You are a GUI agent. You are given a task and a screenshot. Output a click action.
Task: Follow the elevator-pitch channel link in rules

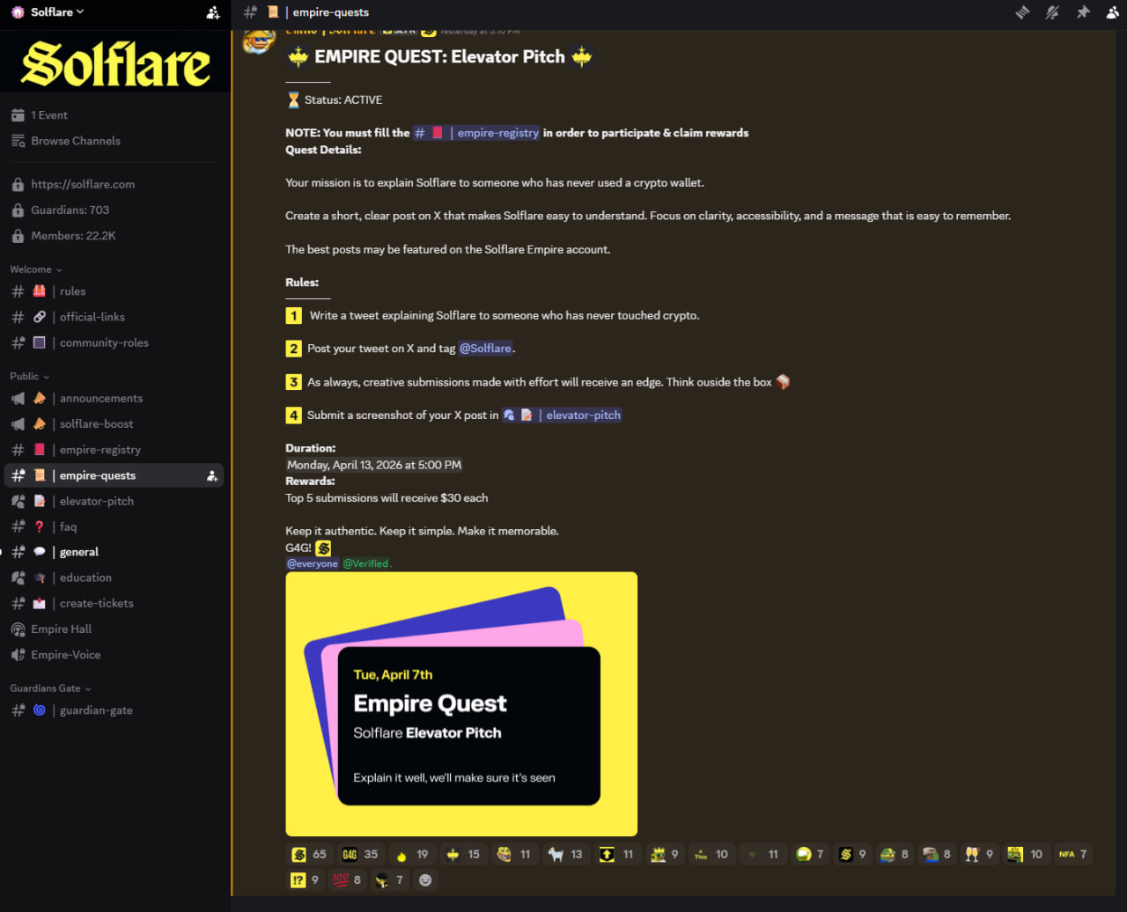tap(562, 415)
